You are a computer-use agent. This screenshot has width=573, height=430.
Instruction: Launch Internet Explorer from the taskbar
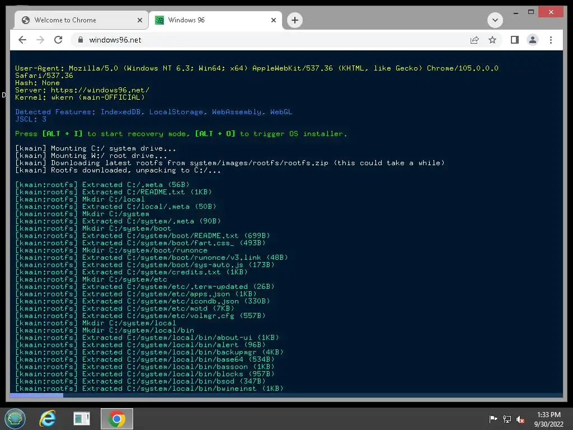click(48, 419)
